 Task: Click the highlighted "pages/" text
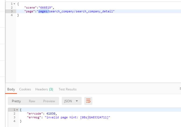pyautogui.click(x=44, y=12)
